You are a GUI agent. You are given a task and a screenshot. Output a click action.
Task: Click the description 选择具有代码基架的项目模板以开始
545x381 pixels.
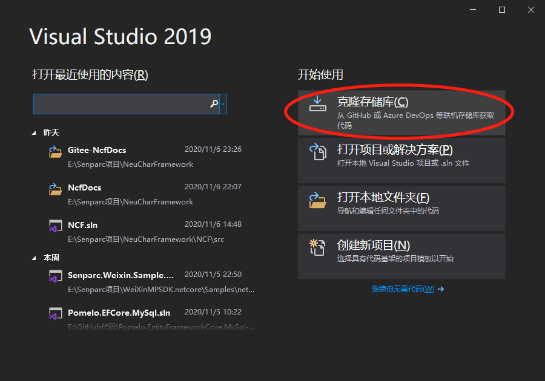[395, 259]
